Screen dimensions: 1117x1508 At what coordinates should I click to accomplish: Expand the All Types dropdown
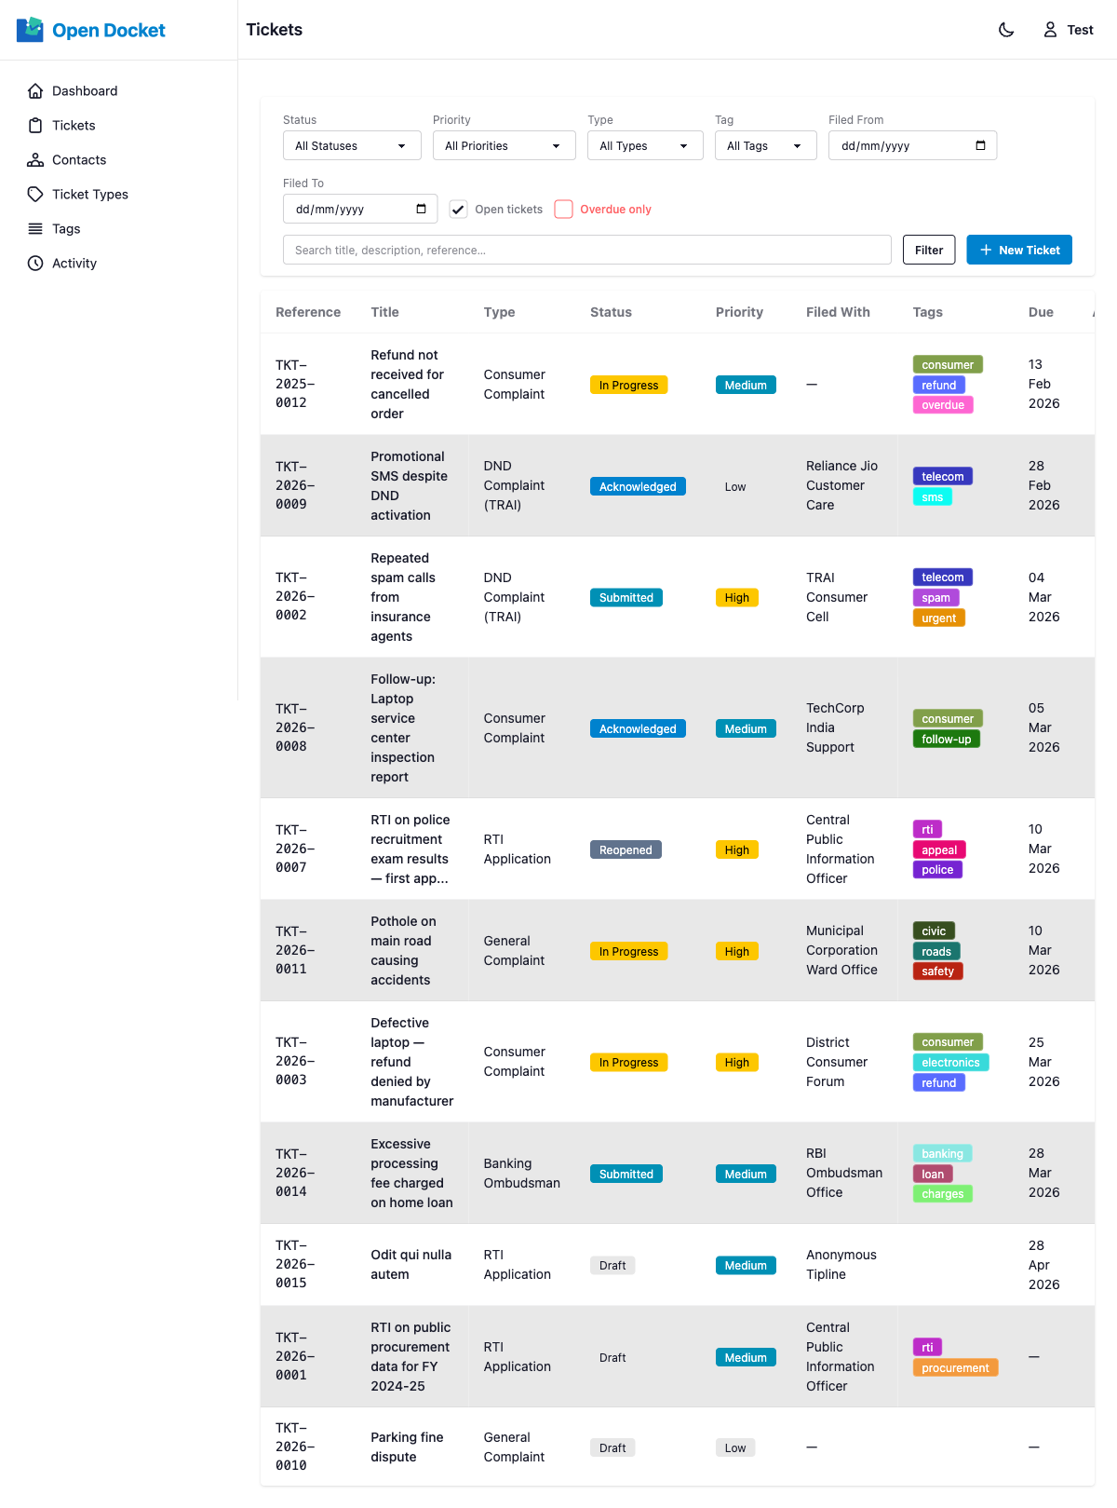pos(644,146)
